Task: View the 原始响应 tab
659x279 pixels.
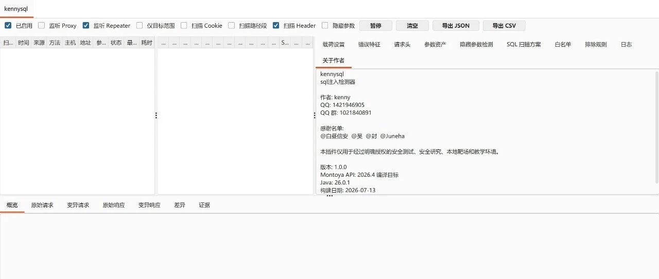Action: 114,205
